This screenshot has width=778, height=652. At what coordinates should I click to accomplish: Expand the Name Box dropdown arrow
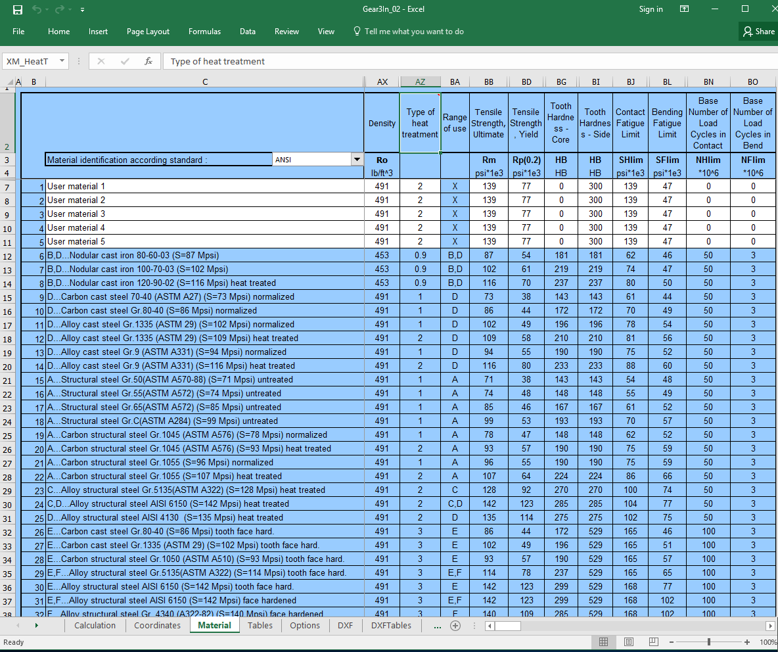tap(62, 61)
